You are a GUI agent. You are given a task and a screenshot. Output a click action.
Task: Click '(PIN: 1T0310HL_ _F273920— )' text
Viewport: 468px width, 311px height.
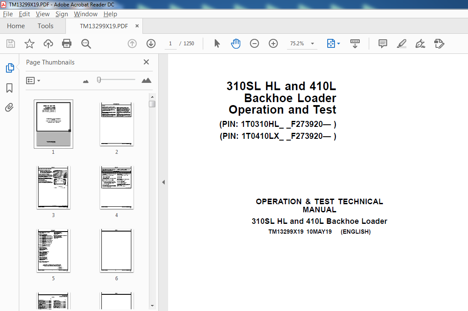(278, 124)
